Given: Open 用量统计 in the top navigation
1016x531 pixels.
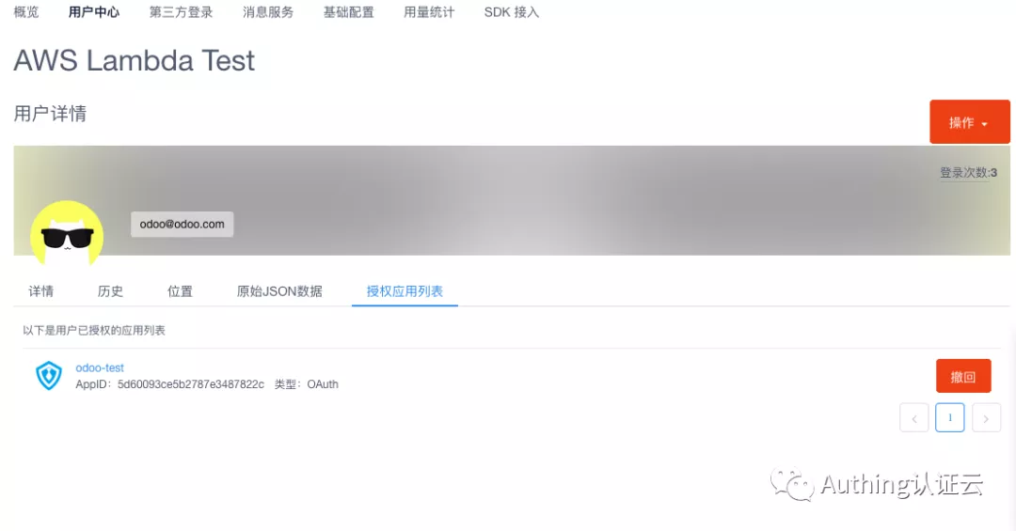Looking at the screenshot, I should point(429,12).
